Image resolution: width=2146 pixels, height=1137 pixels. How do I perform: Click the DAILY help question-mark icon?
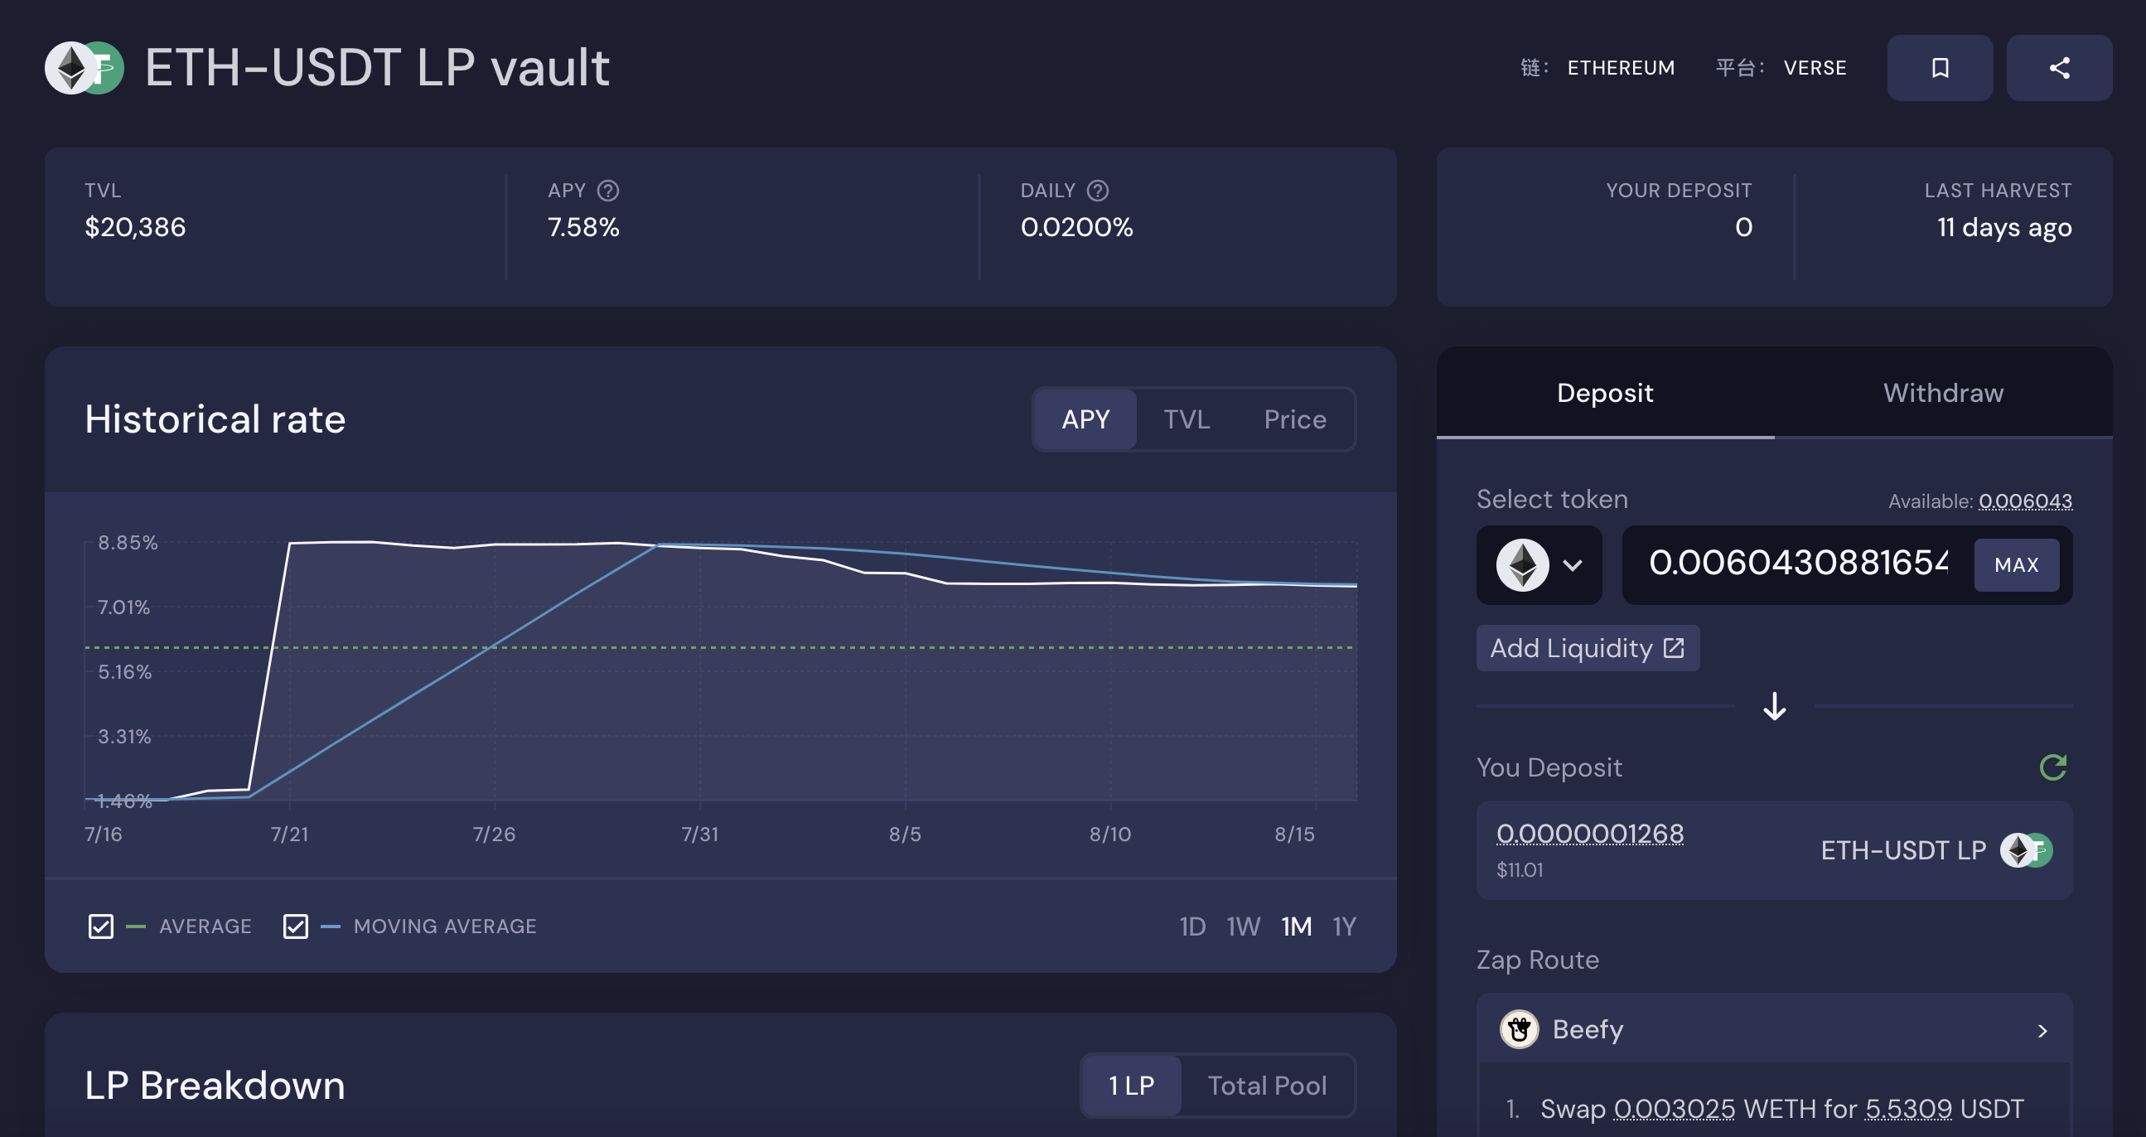click(x=1098, y=191)
